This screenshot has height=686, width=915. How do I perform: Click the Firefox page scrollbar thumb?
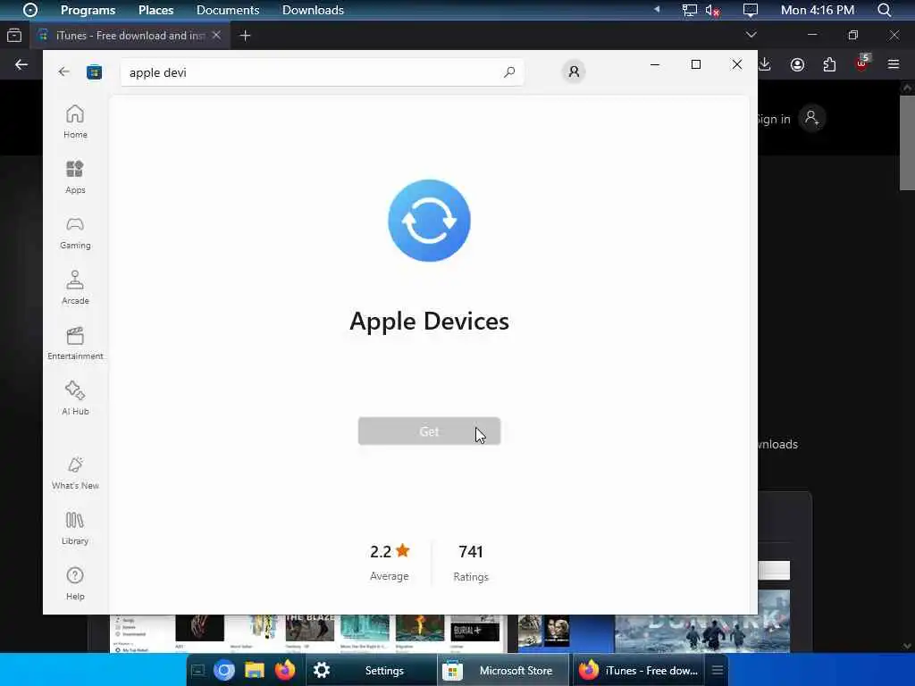[907, 143]
